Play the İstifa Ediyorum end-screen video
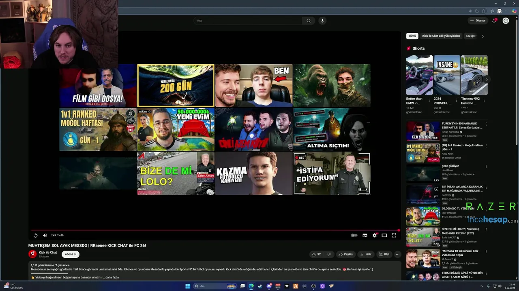519x291 pixels. pyautogui.click(x=332, y=173)
